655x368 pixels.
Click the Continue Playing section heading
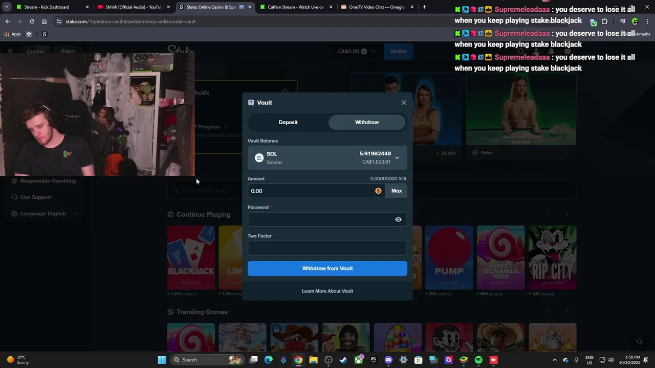(204, 215)
